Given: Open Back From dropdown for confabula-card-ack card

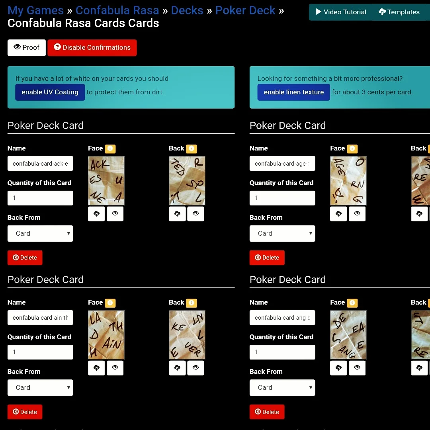Looking at the screenshot, I should pyautogui.click(x=40, y=233).
